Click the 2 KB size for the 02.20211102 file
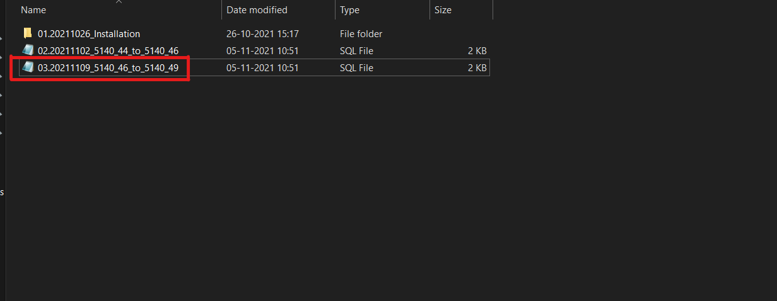Screen dimensions: 777x301 477,50
